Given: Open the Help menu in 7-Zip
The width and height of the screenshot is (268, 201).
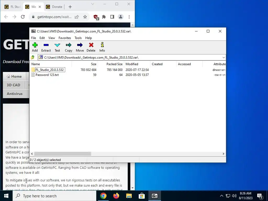Looking at the screenshot, I should [x=88, y=38].
